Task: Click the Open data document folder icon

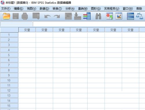Action: point(6,16)
